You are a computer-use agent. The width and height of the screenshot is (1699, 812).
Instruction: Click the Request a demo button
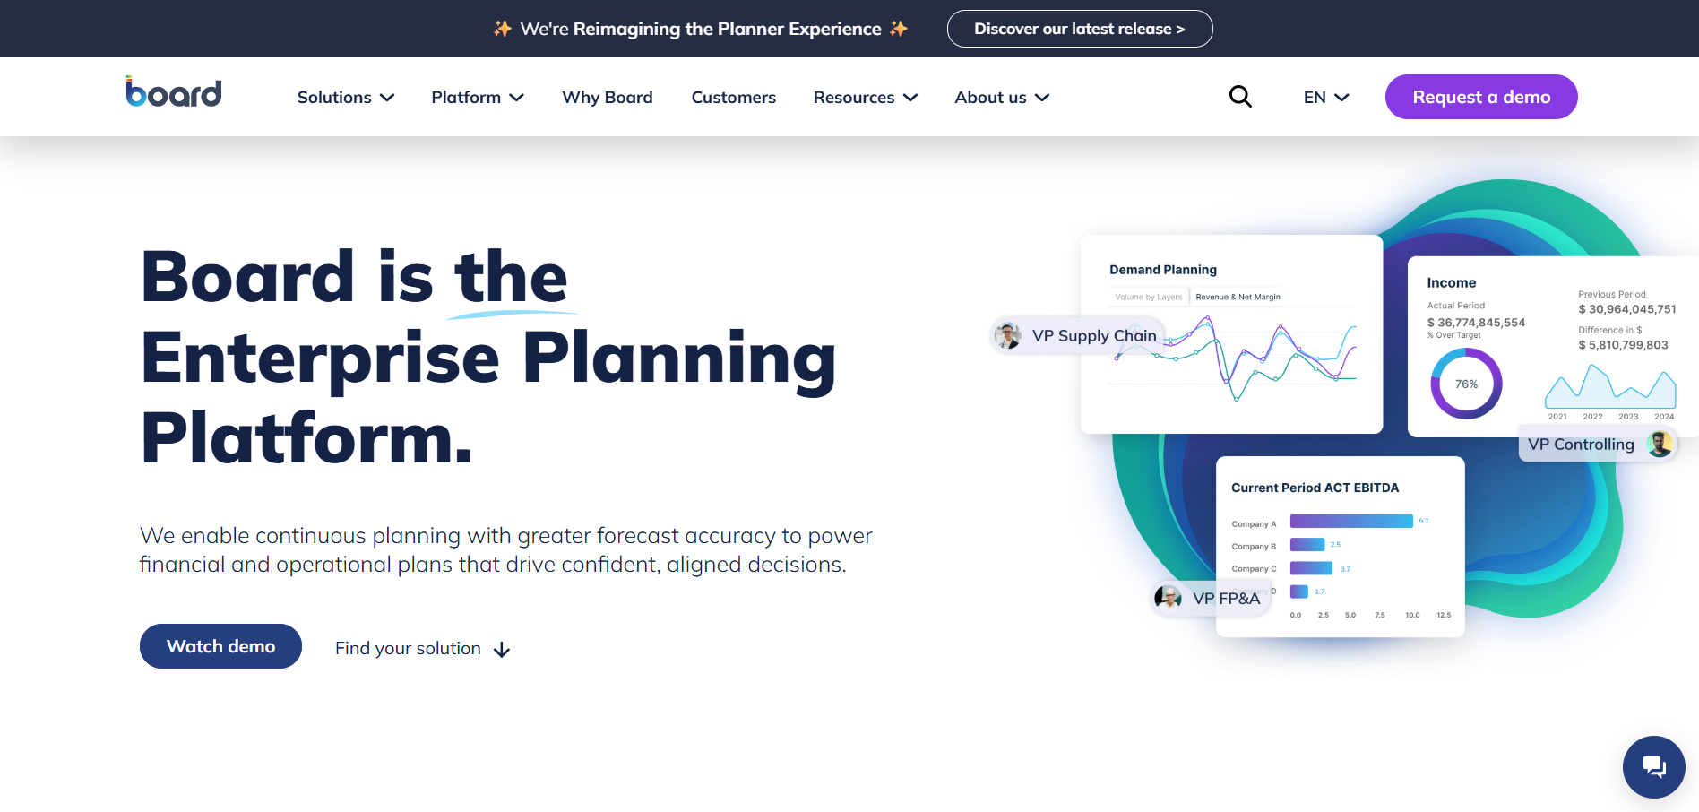point(1481,97)
